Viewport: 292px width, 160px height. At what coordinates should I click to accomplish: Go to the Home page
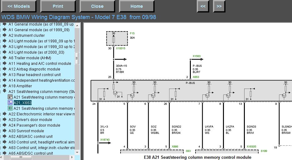point(136,6)
